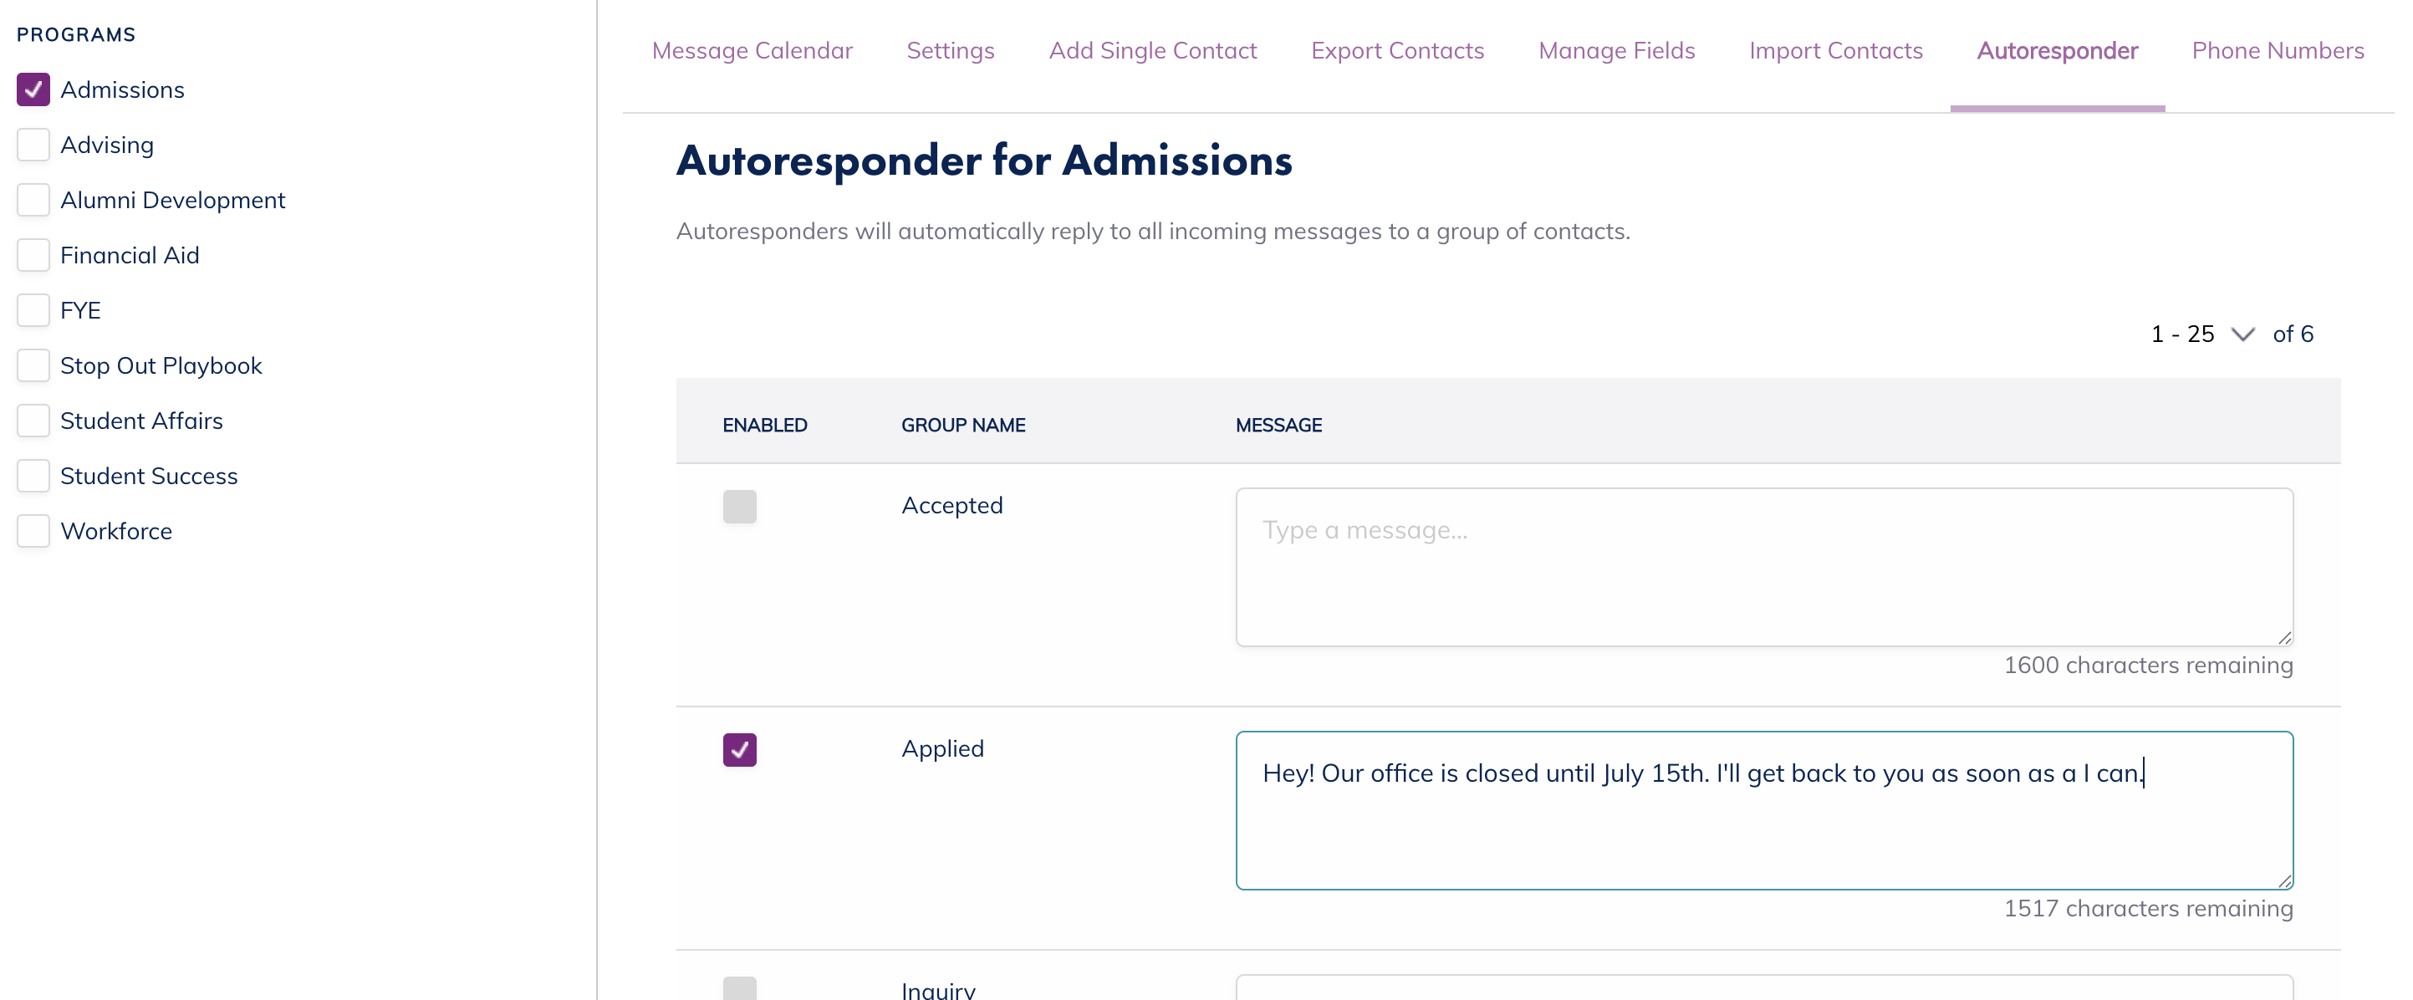Tick the FYE program checkbox
The height and width of the screenshot is (1000, 2413).
pos(33,311)
